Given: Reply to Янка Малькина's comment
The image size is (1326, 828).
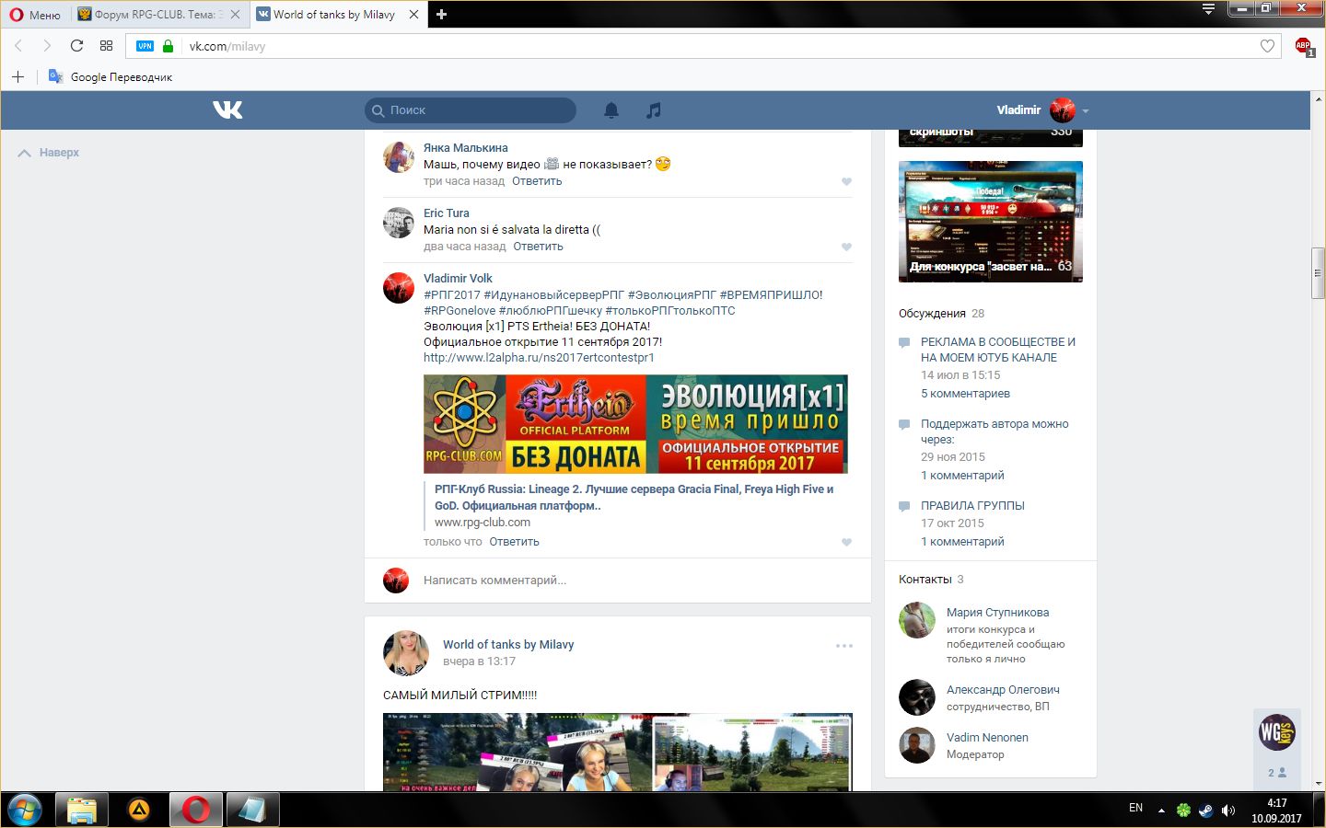Looking at the screenshot, I should [x=537, y=181].
